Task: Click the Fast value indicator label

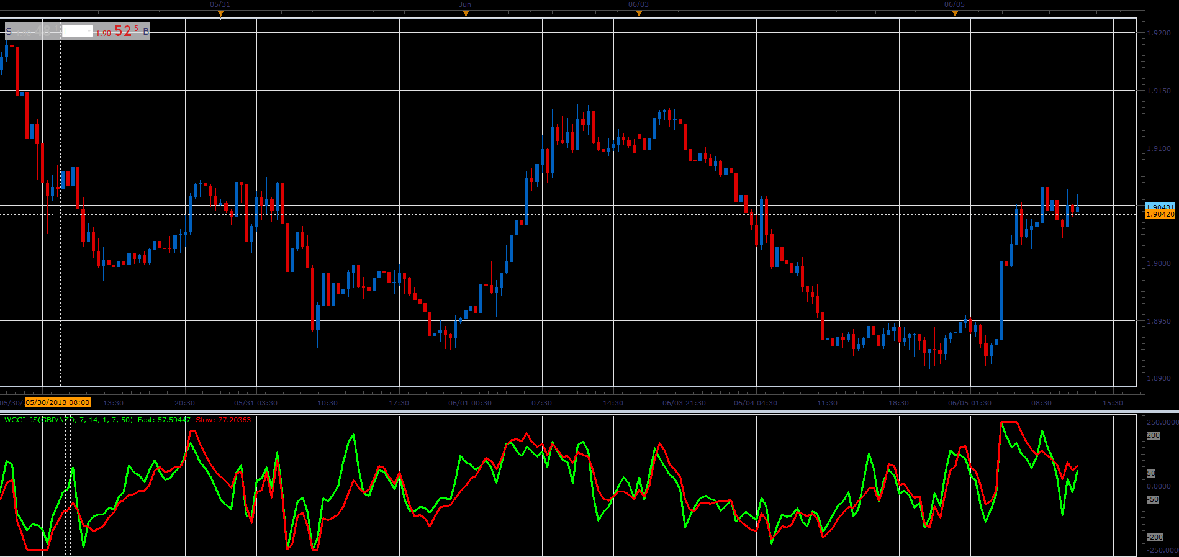Action: 164,420
